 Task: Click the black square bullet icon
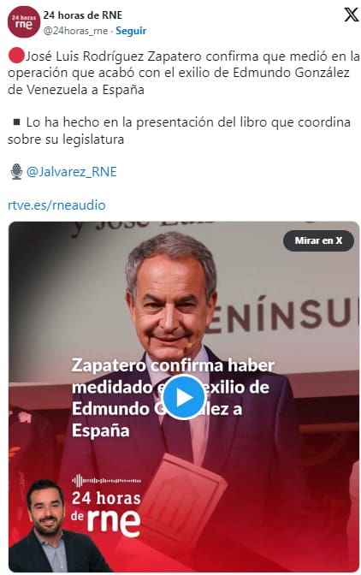point(16,122)
